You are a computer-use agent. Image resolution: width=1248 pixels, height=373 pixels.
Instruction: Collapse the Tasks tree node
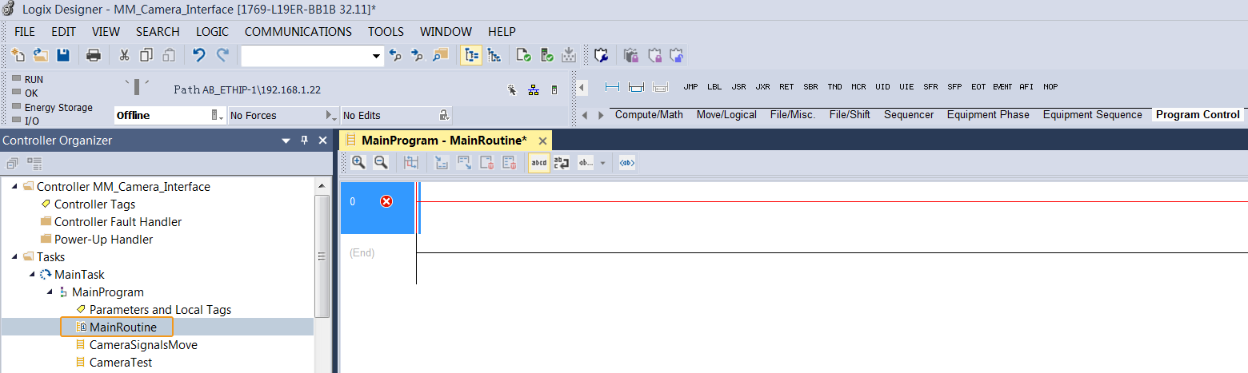point(16,257)
